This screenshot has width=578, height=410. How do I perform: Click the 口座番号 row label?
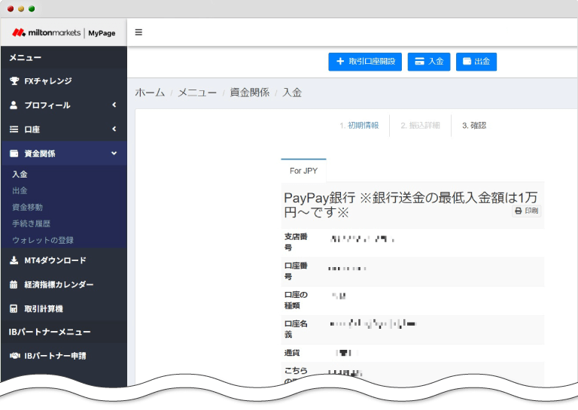coord(296,271)
